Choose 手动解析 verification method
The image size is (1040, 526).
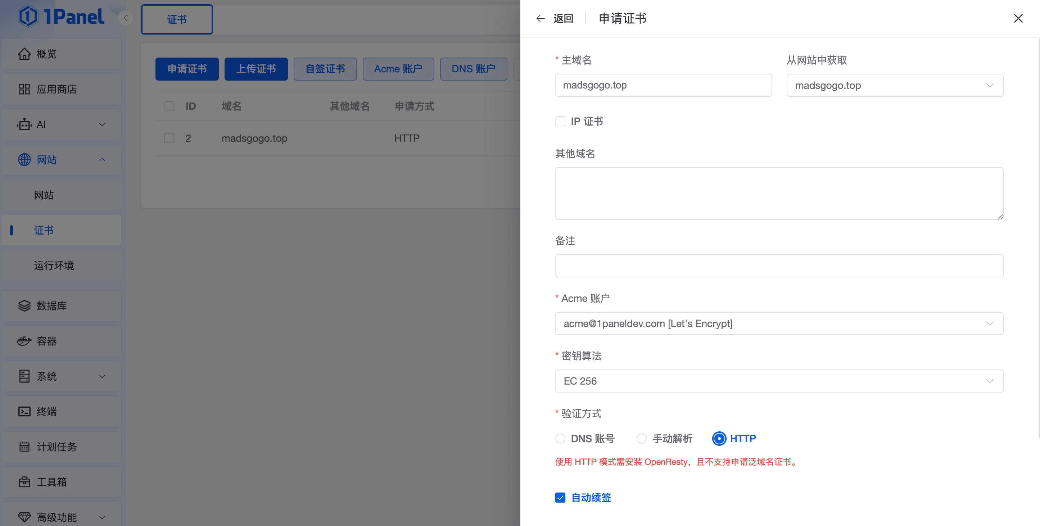click(641, 439)
